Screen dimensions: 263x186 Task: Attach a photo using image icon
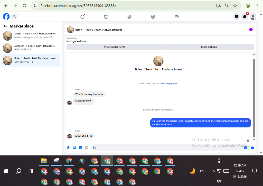74,147
